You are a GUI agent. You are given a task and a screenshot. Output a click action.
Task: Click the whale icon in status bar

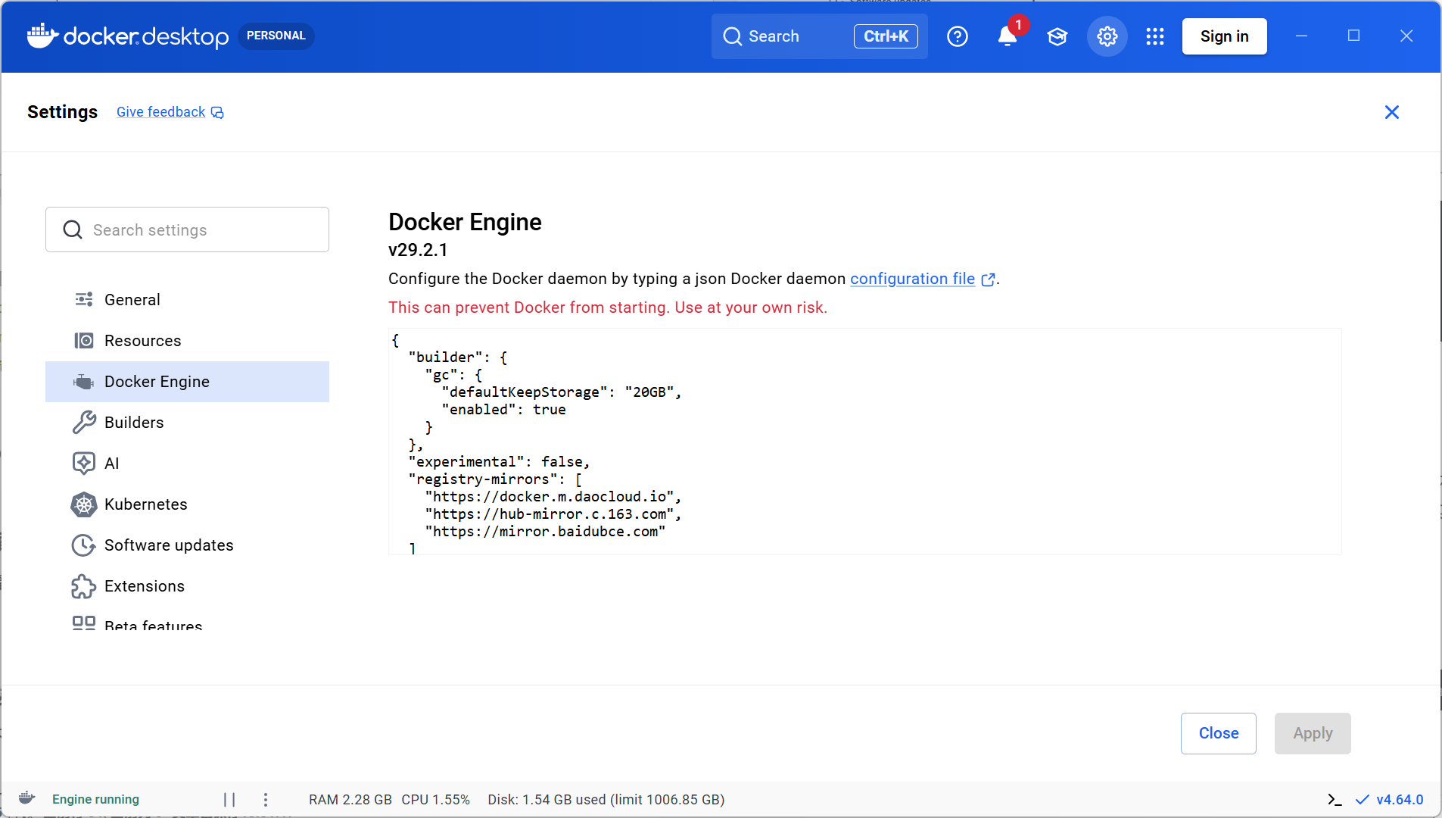click(26, 798)
